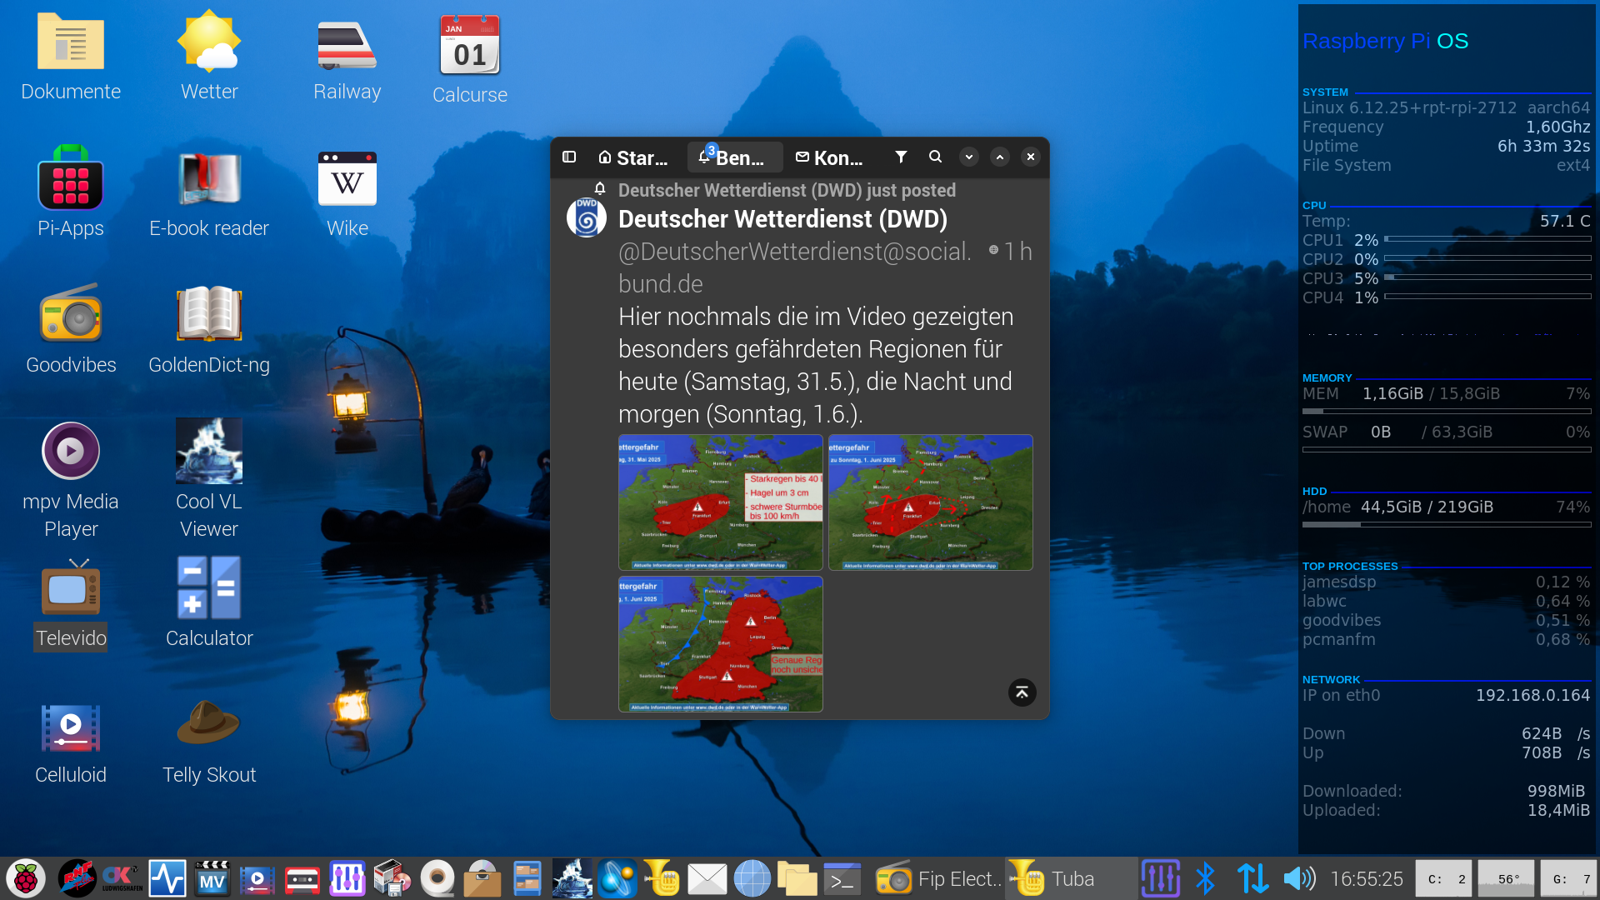Switch to the Benachrichtigungen notifications tab
The image size is (1600, 900).
pyautogui.click(x=733, y=157)
